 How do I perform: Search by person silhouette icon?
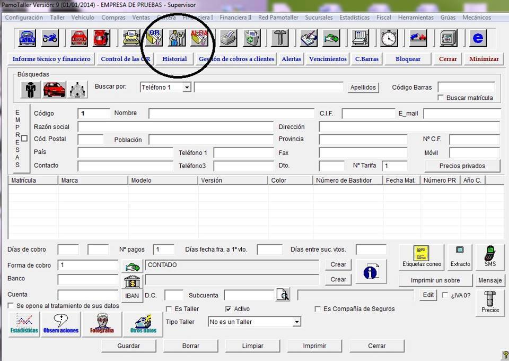coord(31,89)
